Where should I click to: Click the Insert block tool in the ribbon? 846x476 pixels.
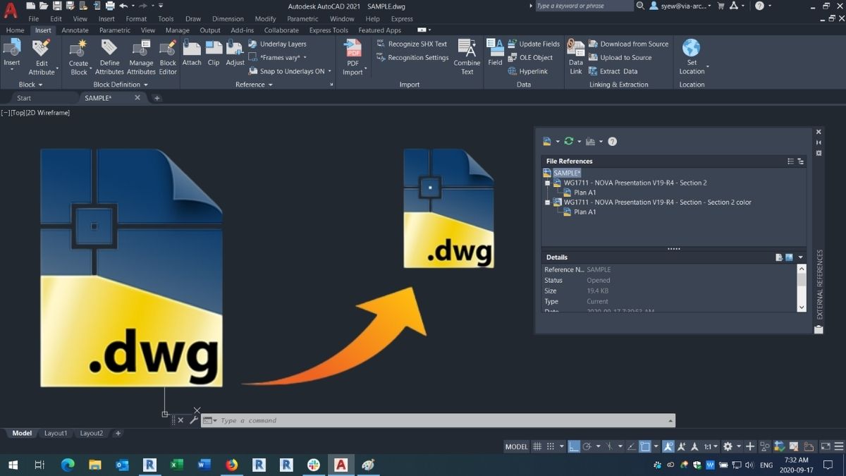(x=12, y=56)
